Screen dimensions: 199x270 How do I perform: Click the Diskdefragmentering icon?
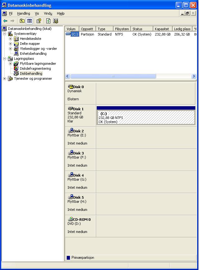tap(16, 69)
